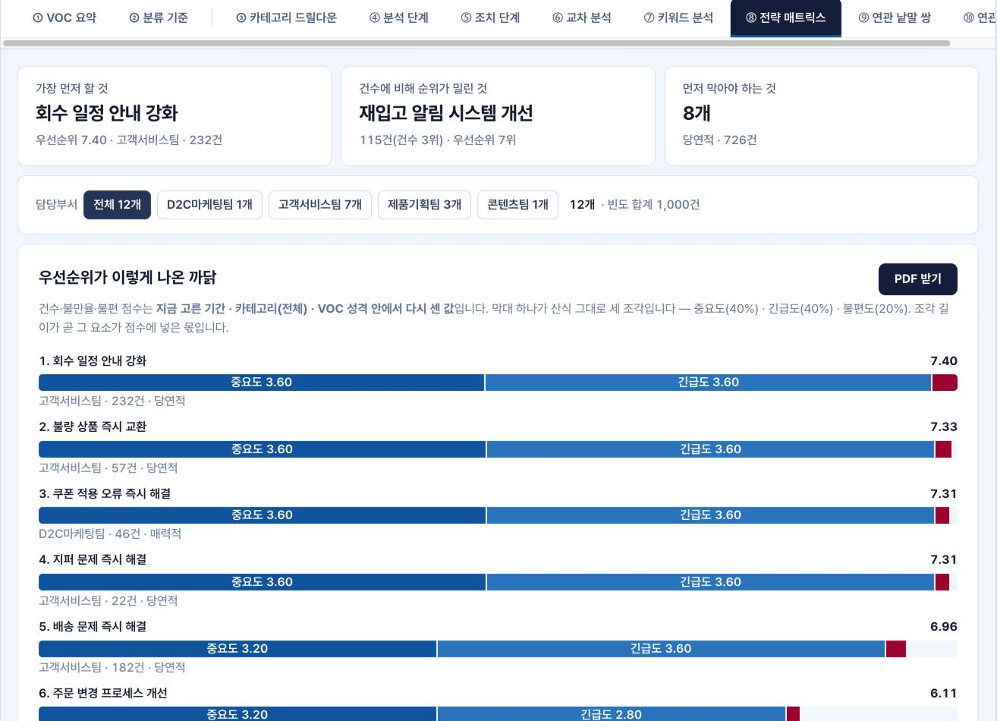Image resolution: width=997 pixels, height=721 pixels.
Task: Download report with PDF 받기 button
Action: coord(918,279)
